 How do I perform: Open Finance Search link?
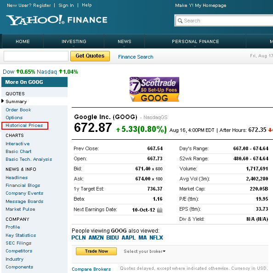(136, 57)
